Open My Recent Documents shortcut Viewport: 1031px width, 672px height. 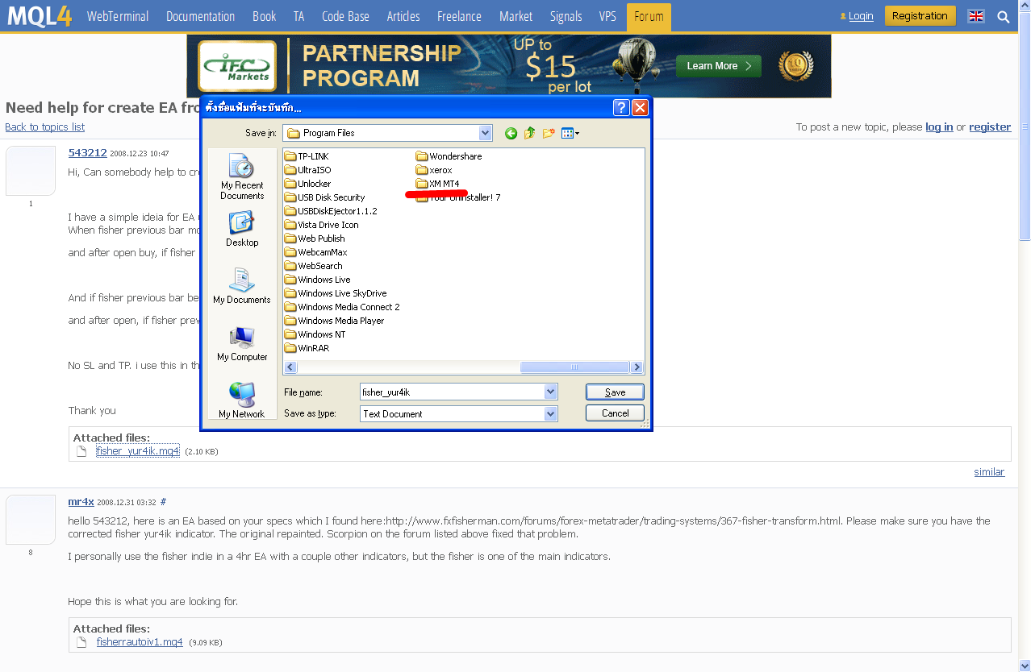[242, 177]
